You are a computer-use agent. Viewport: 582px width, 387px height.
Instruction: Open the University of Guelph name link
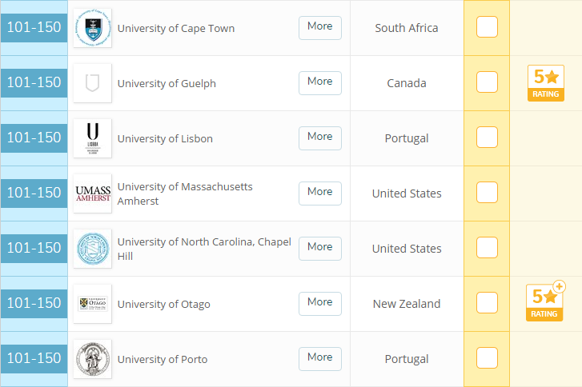(x=167, y=83)
